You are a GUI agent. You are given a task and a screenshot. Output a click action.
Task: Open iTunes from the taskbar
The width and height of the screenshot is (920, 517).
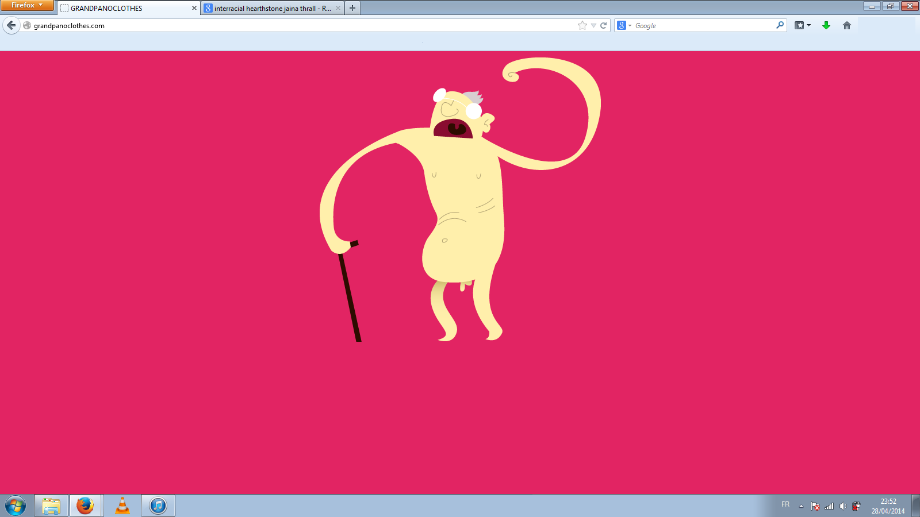158,506
